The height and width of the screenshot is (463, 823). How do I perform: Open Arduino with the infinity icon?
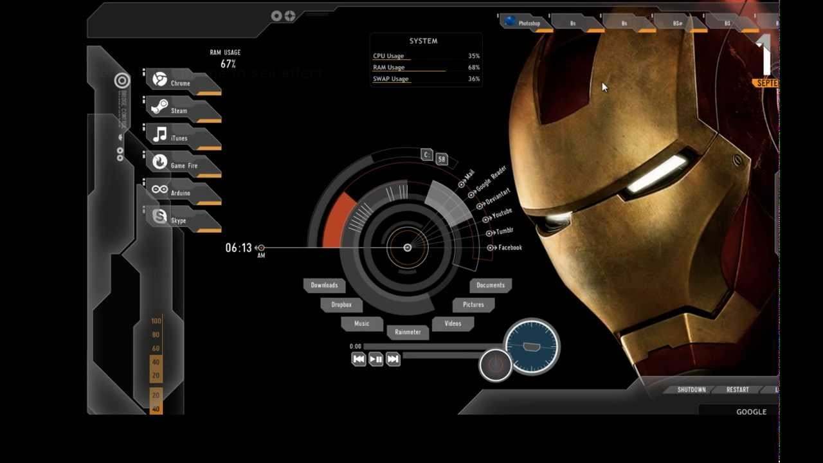(x=183, y=192)
